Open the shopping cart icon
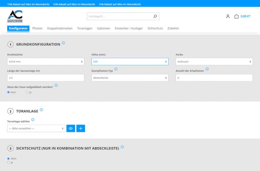 tap(237, 16)
